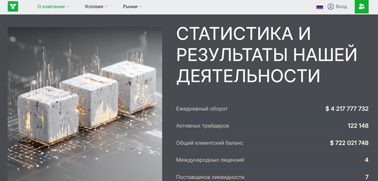Open the Условия menu
The width and height of the screenshot is (378, 181).
[94, 7]
